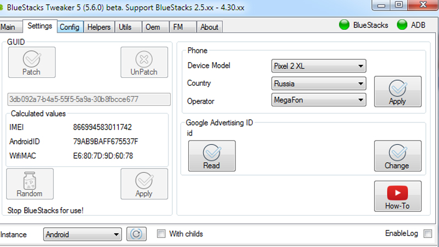The height and width of the screenshot is (247, 439).
Task: Open the Device Model dropdown
Action: click(x=319, y=66)
